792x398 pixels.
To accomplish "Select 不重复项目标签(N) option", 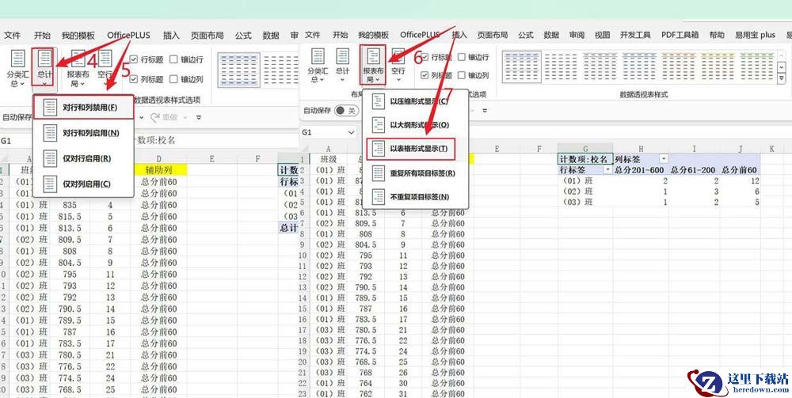I will tap(415, 197).
